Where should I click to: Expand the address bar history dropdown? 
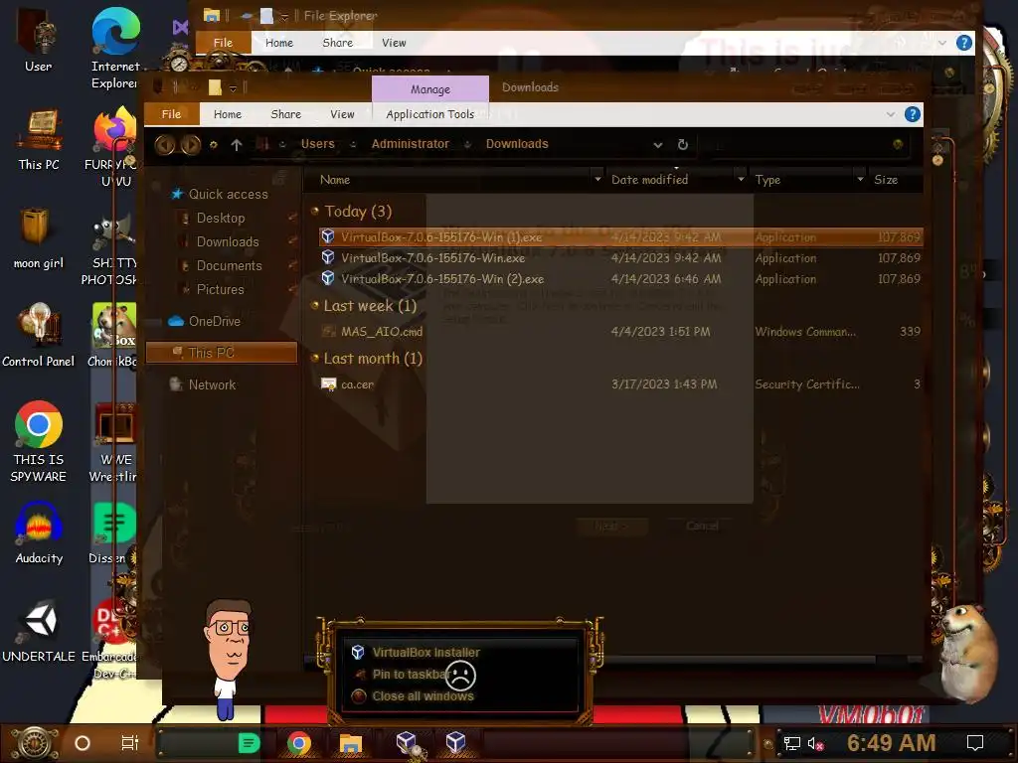658,145
